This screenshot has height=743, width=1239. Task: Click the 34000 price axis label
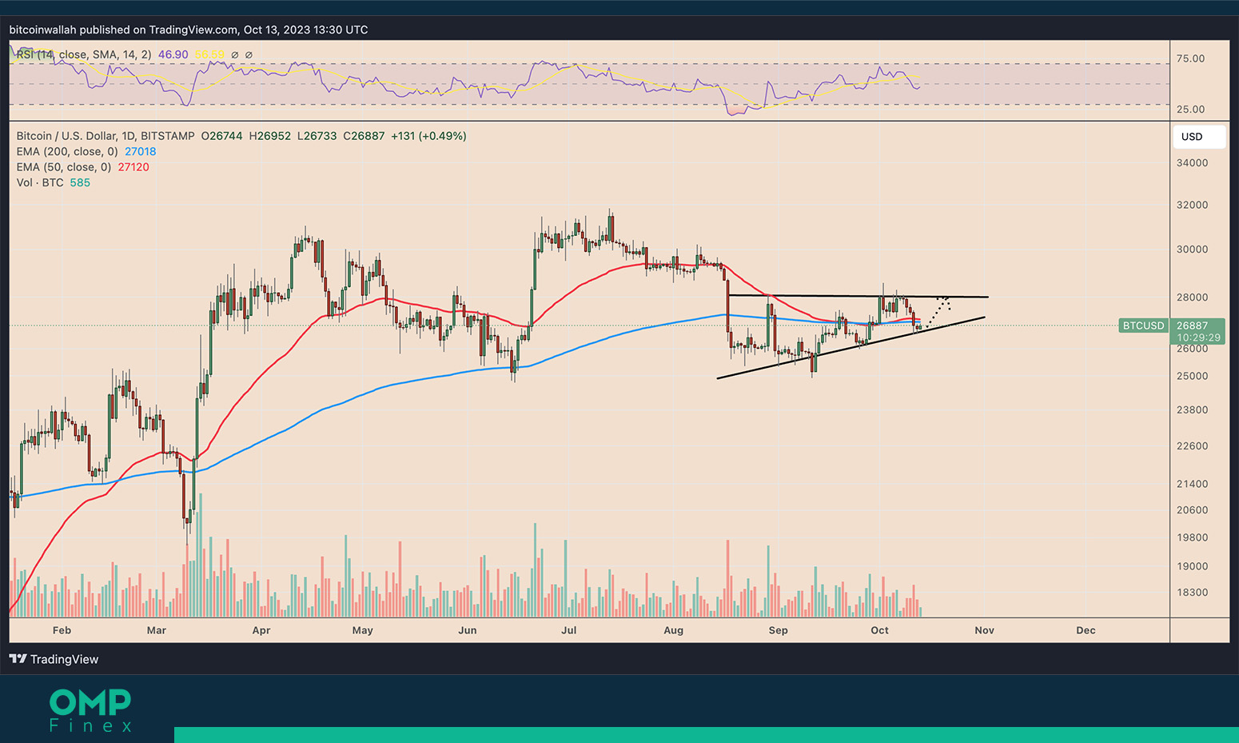point(1192,162)
